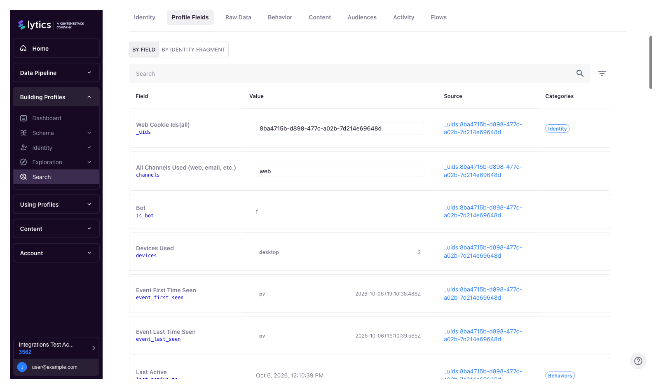Switch to the Behavior tab

(280, 17)
